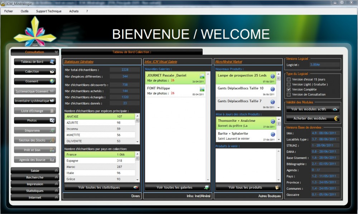Image resolution: width=358 pixels, height=214 pixels.
Task: Click the globe icon on Gisement button
Action: pyautogui.click(x=52, y=81)
